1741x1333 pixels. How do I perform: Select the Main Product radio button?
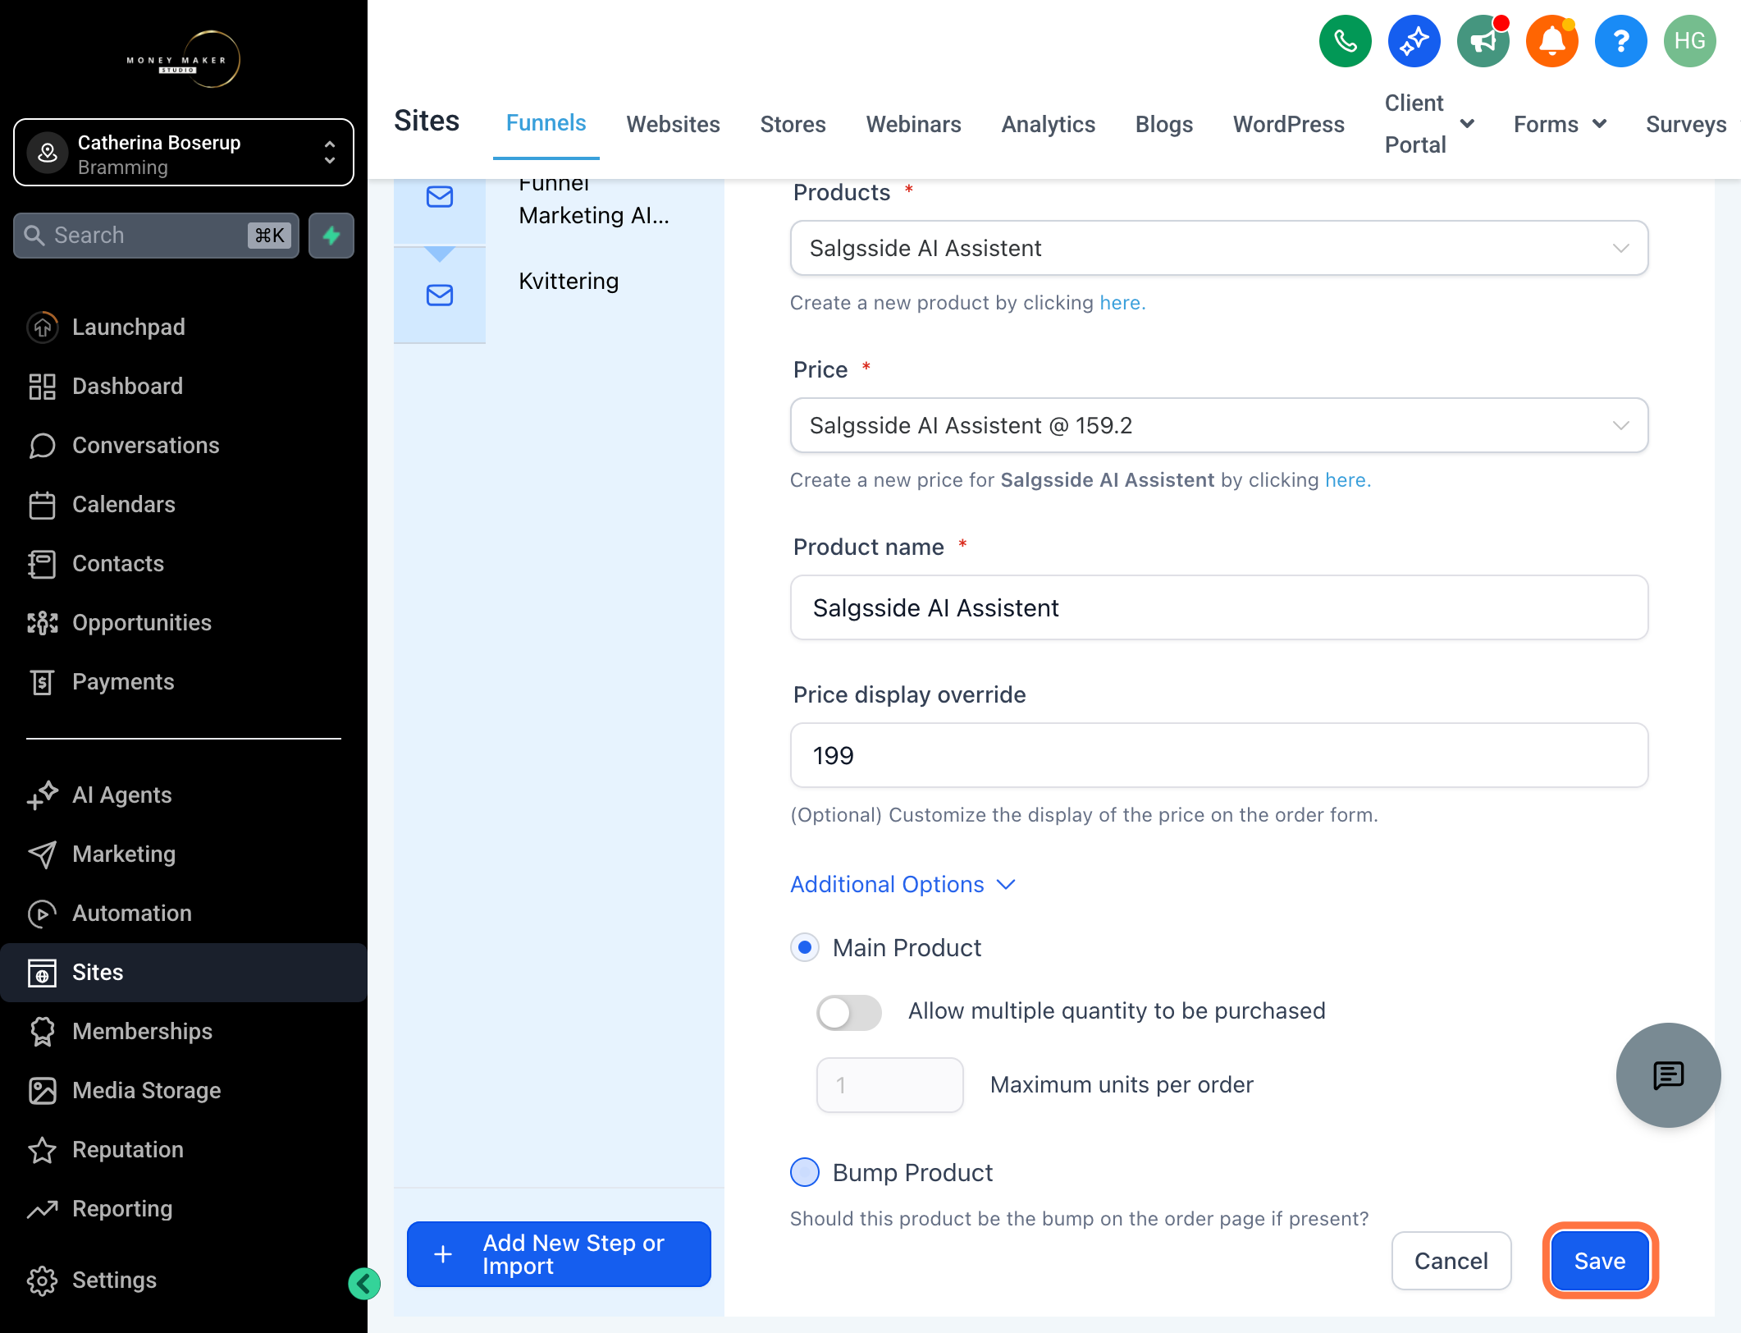pos(805,947)
